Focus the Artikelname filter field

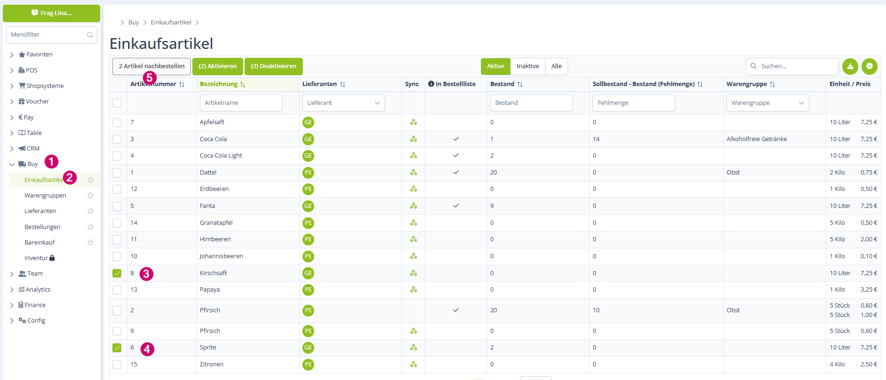point(241,103)
